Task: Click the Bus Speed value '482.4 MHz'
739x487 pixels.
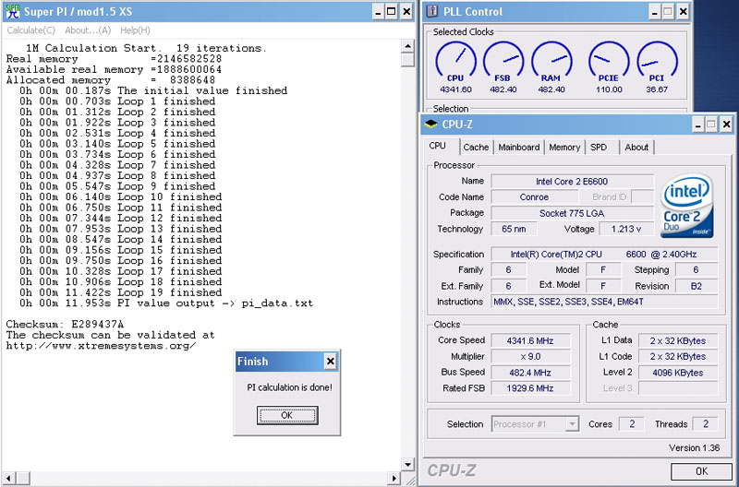Action: tap(530, 373)
